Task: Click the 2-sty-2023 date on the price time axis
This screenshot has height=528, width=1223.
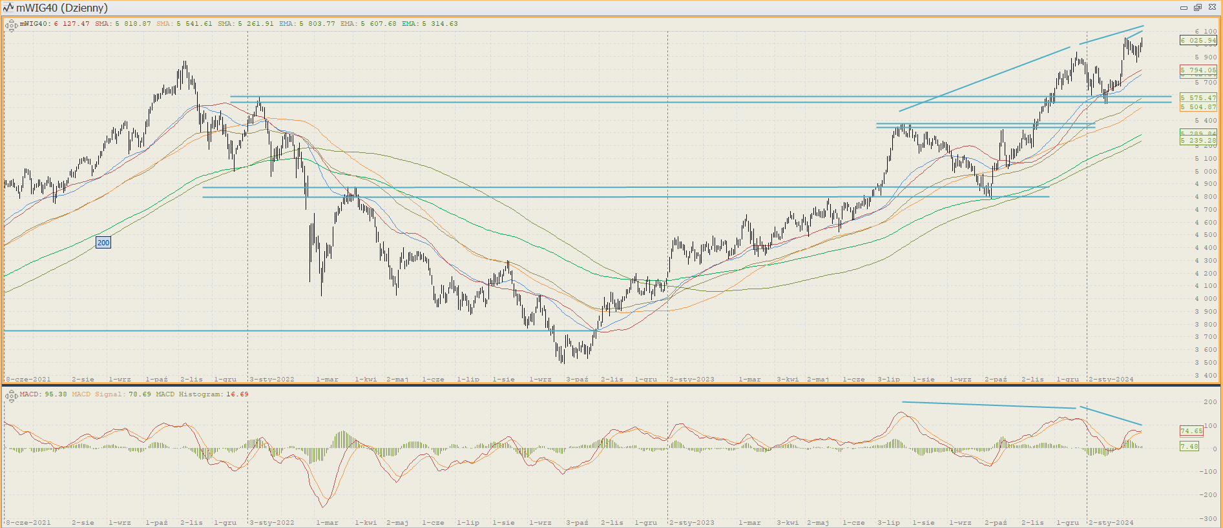Action: tap(692, 380)
